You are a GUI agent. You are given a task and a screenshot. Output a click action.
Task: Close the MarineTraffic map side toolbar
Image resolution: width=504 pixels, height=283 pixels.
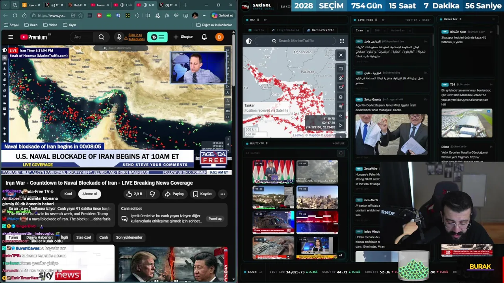point(341,55)
